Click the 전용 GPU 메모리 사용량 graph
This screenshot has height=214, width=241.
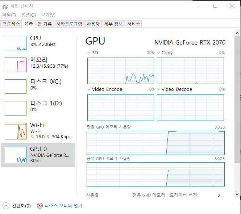[x=155, y=143]
